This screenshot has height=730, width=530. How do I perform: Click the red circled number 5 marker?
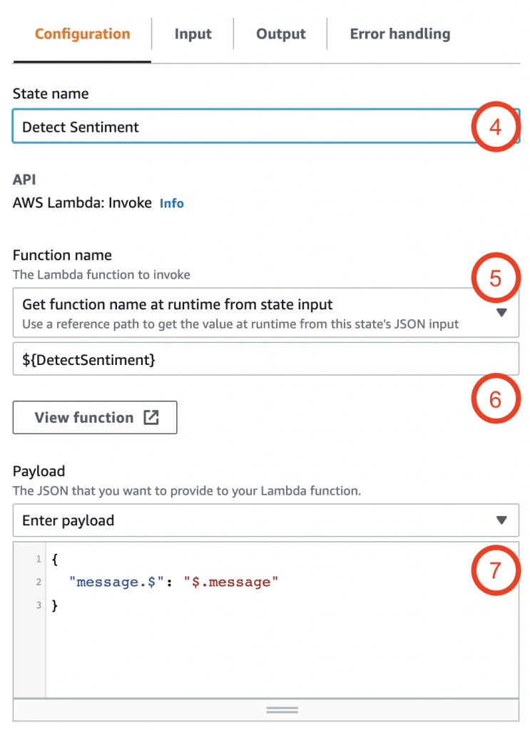point(496,278)
